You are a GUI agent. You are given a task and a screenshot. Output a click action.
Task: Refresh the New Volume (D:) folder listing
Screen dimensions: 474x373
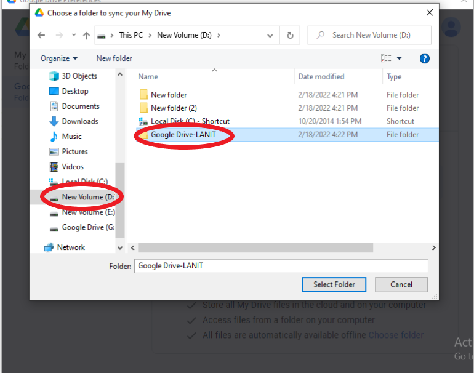click(x=290, y=35)
